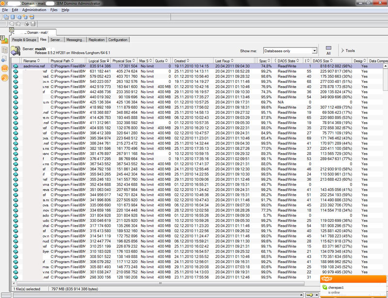Click the left arrow of the horizontal scrollbar
This screenshot has width=388, height=298.
pos(14,283)
